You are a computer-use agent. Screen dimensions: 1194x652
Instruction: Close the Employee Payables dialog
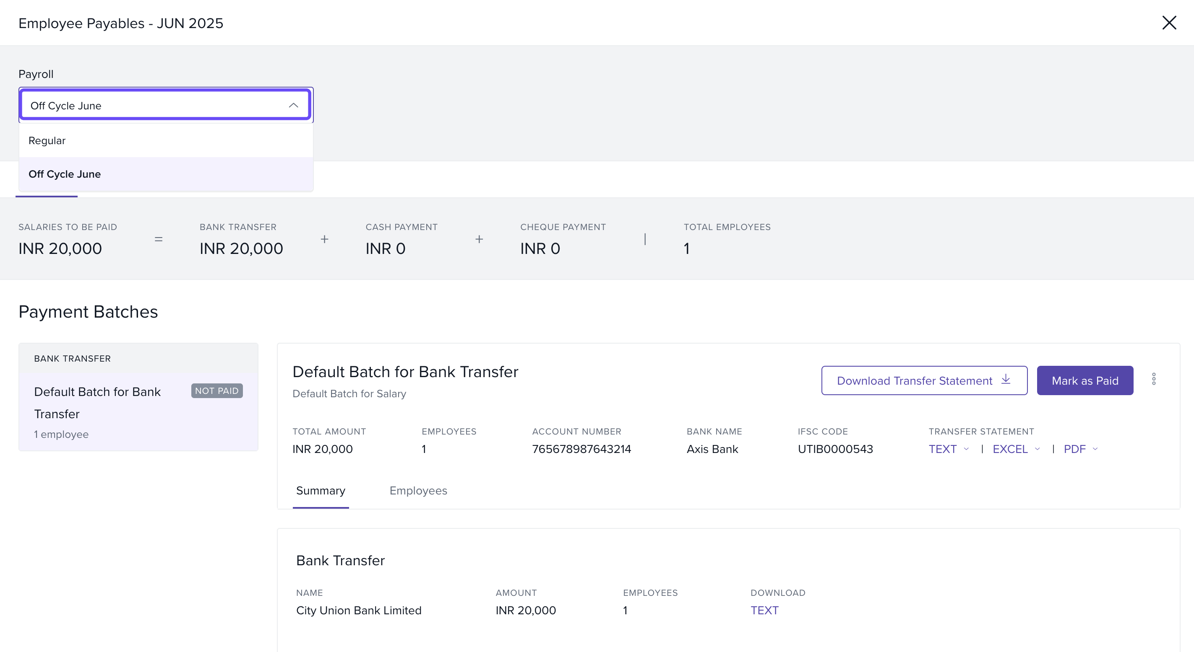1168,23
